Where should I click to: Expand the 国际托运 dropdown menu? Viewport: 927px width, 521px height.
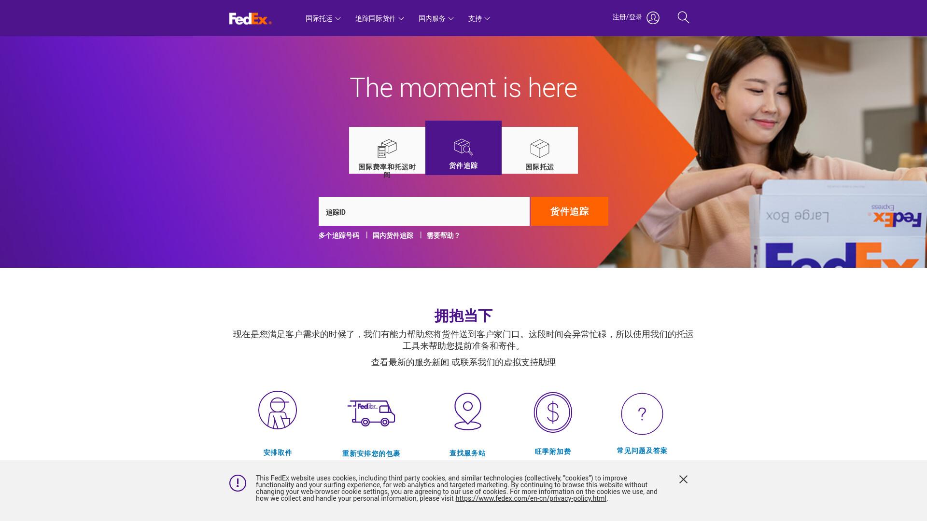pos(323,18)
